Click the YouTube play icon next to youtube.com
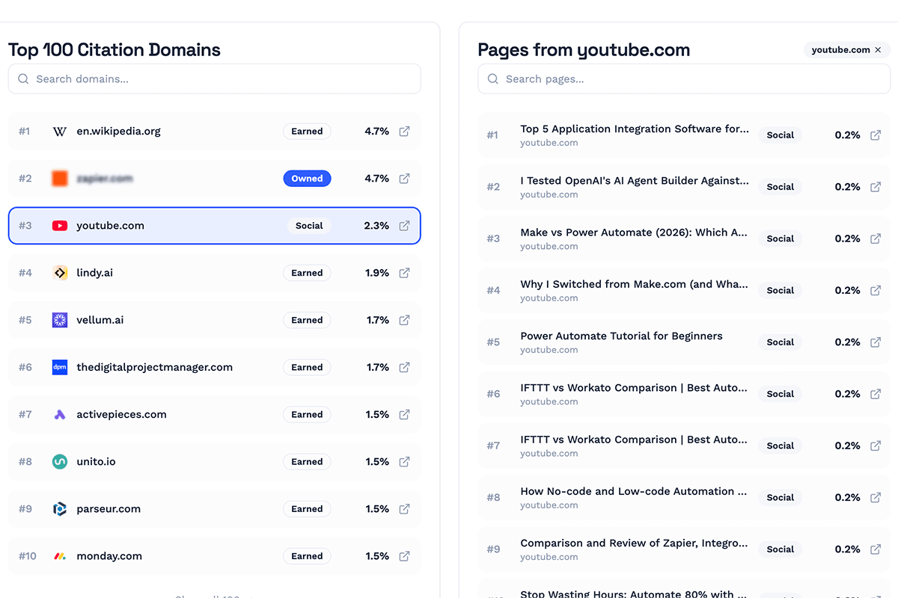The width and height of the screenshot is (898, 598). click(59, 225)
